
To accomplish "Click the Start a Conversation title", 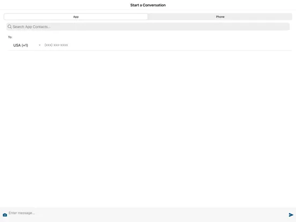I will pos(148,5).
